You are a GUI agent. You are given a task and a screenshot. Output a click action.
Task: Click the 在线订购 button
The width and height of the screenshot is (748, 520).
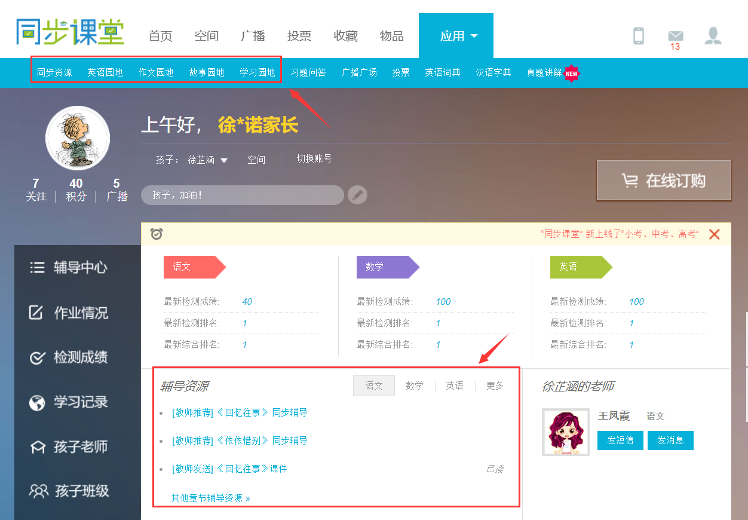[x=664, y=181]
